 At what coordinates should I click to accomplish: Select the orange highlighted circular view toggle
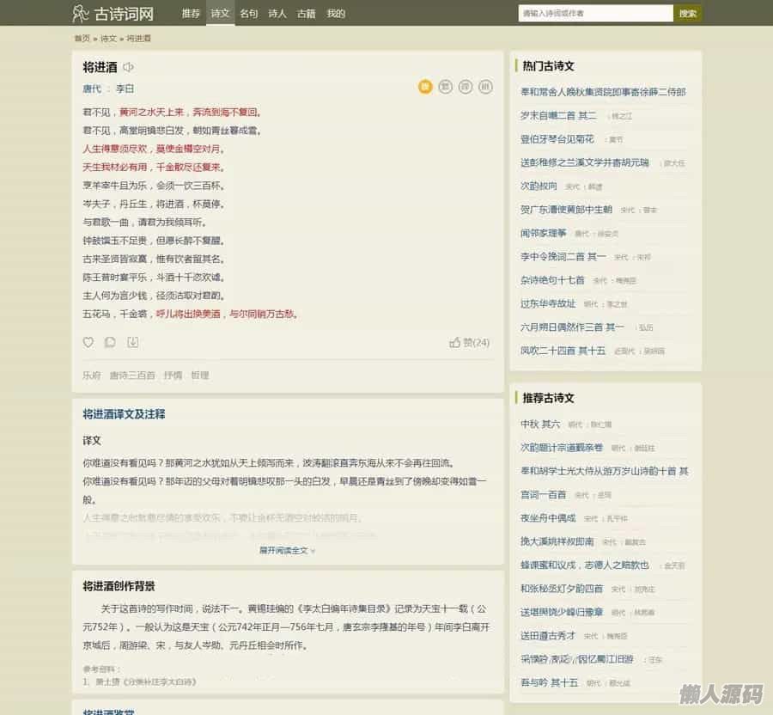[x=425, y=86]
